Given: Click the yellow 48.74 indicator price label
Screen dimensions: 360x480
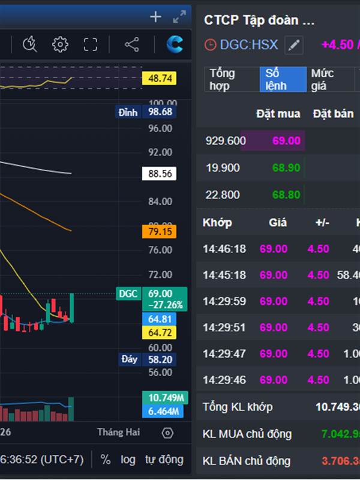Looking at the screenshot, I should (159, 79).
